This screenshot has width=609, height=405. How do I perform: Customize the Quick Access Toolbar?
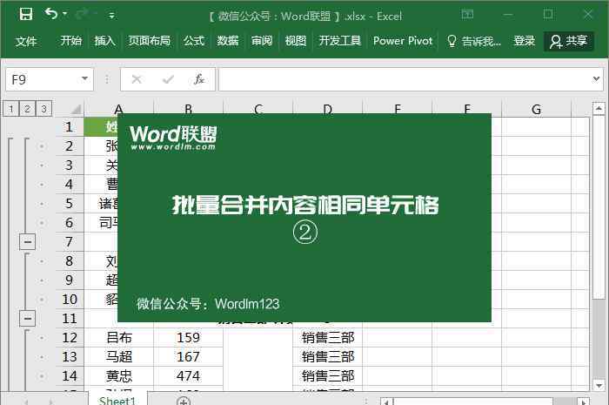[111, 16]
